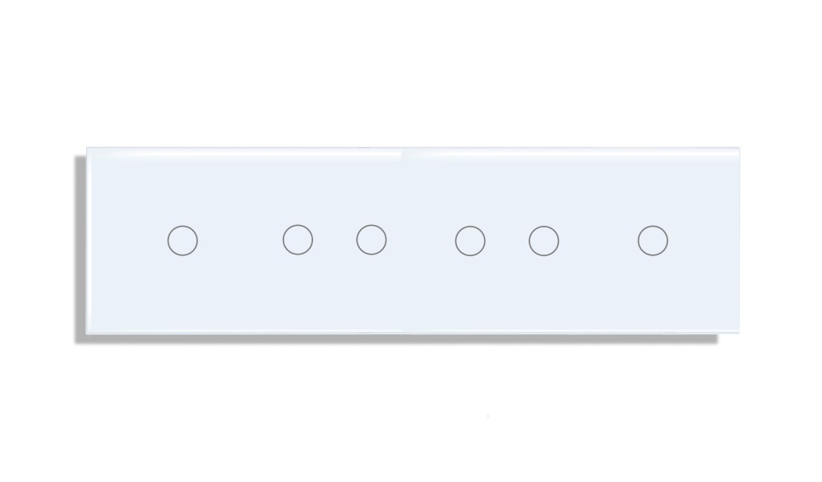The image size is (822, 482).
Task: Click blank glass between third and fourth circles
Action: tap(420, 241)
